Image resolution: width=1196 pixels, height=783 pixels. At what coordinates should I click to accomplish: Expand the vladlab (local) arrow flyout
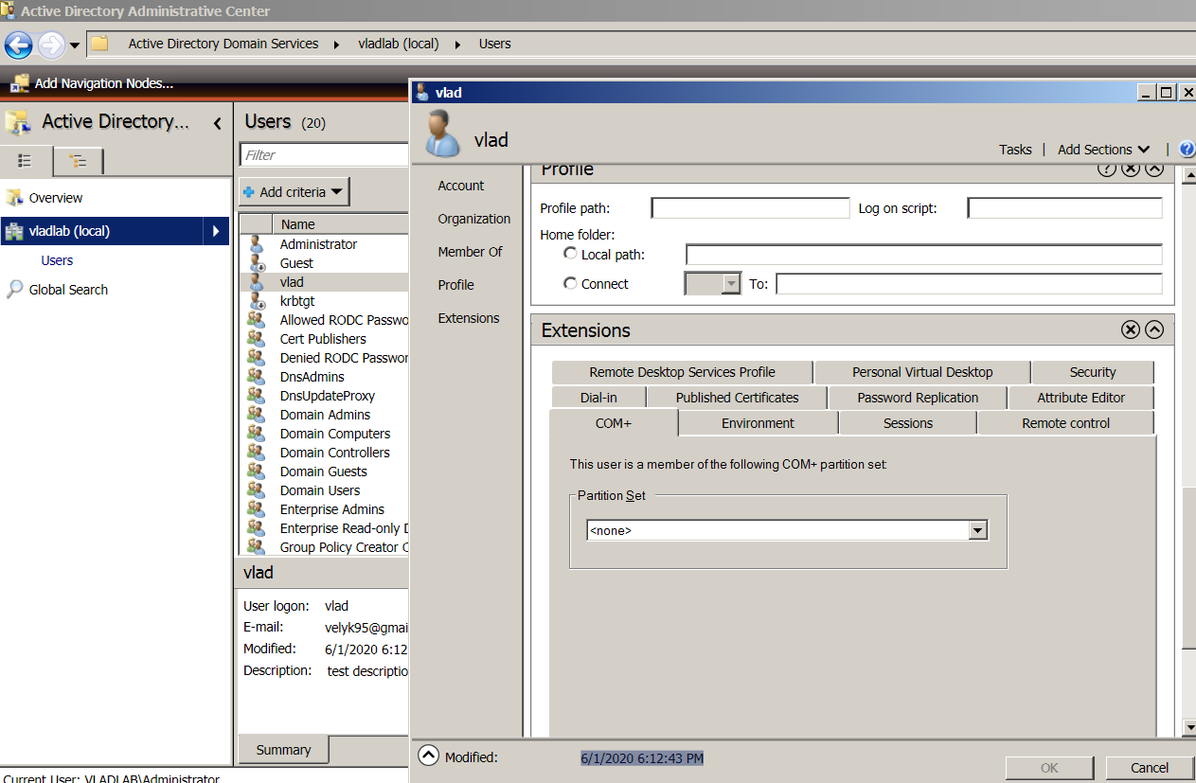[x=217, y=231]
